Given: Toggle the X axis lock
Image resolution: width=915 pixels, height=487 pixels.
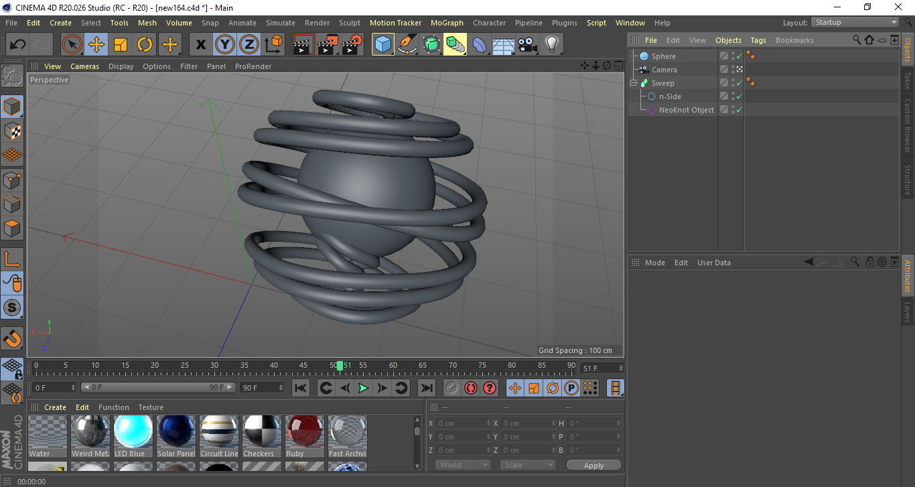Looking at the screenshot, I should pyautogui.click(x=200, y=45).
